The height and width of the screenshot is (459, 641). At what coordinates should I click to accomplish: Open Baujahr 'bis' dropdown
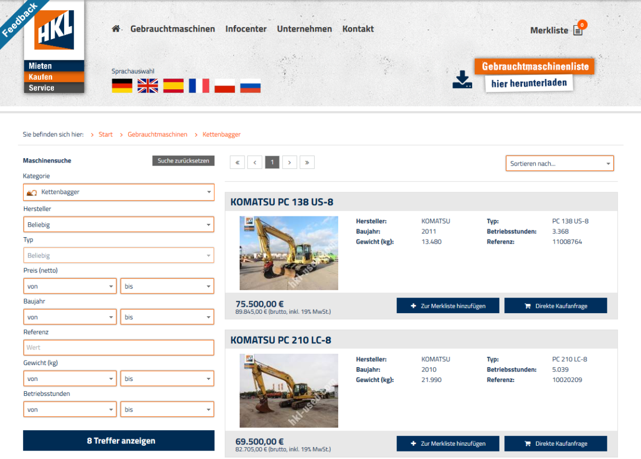coord(167,317)
